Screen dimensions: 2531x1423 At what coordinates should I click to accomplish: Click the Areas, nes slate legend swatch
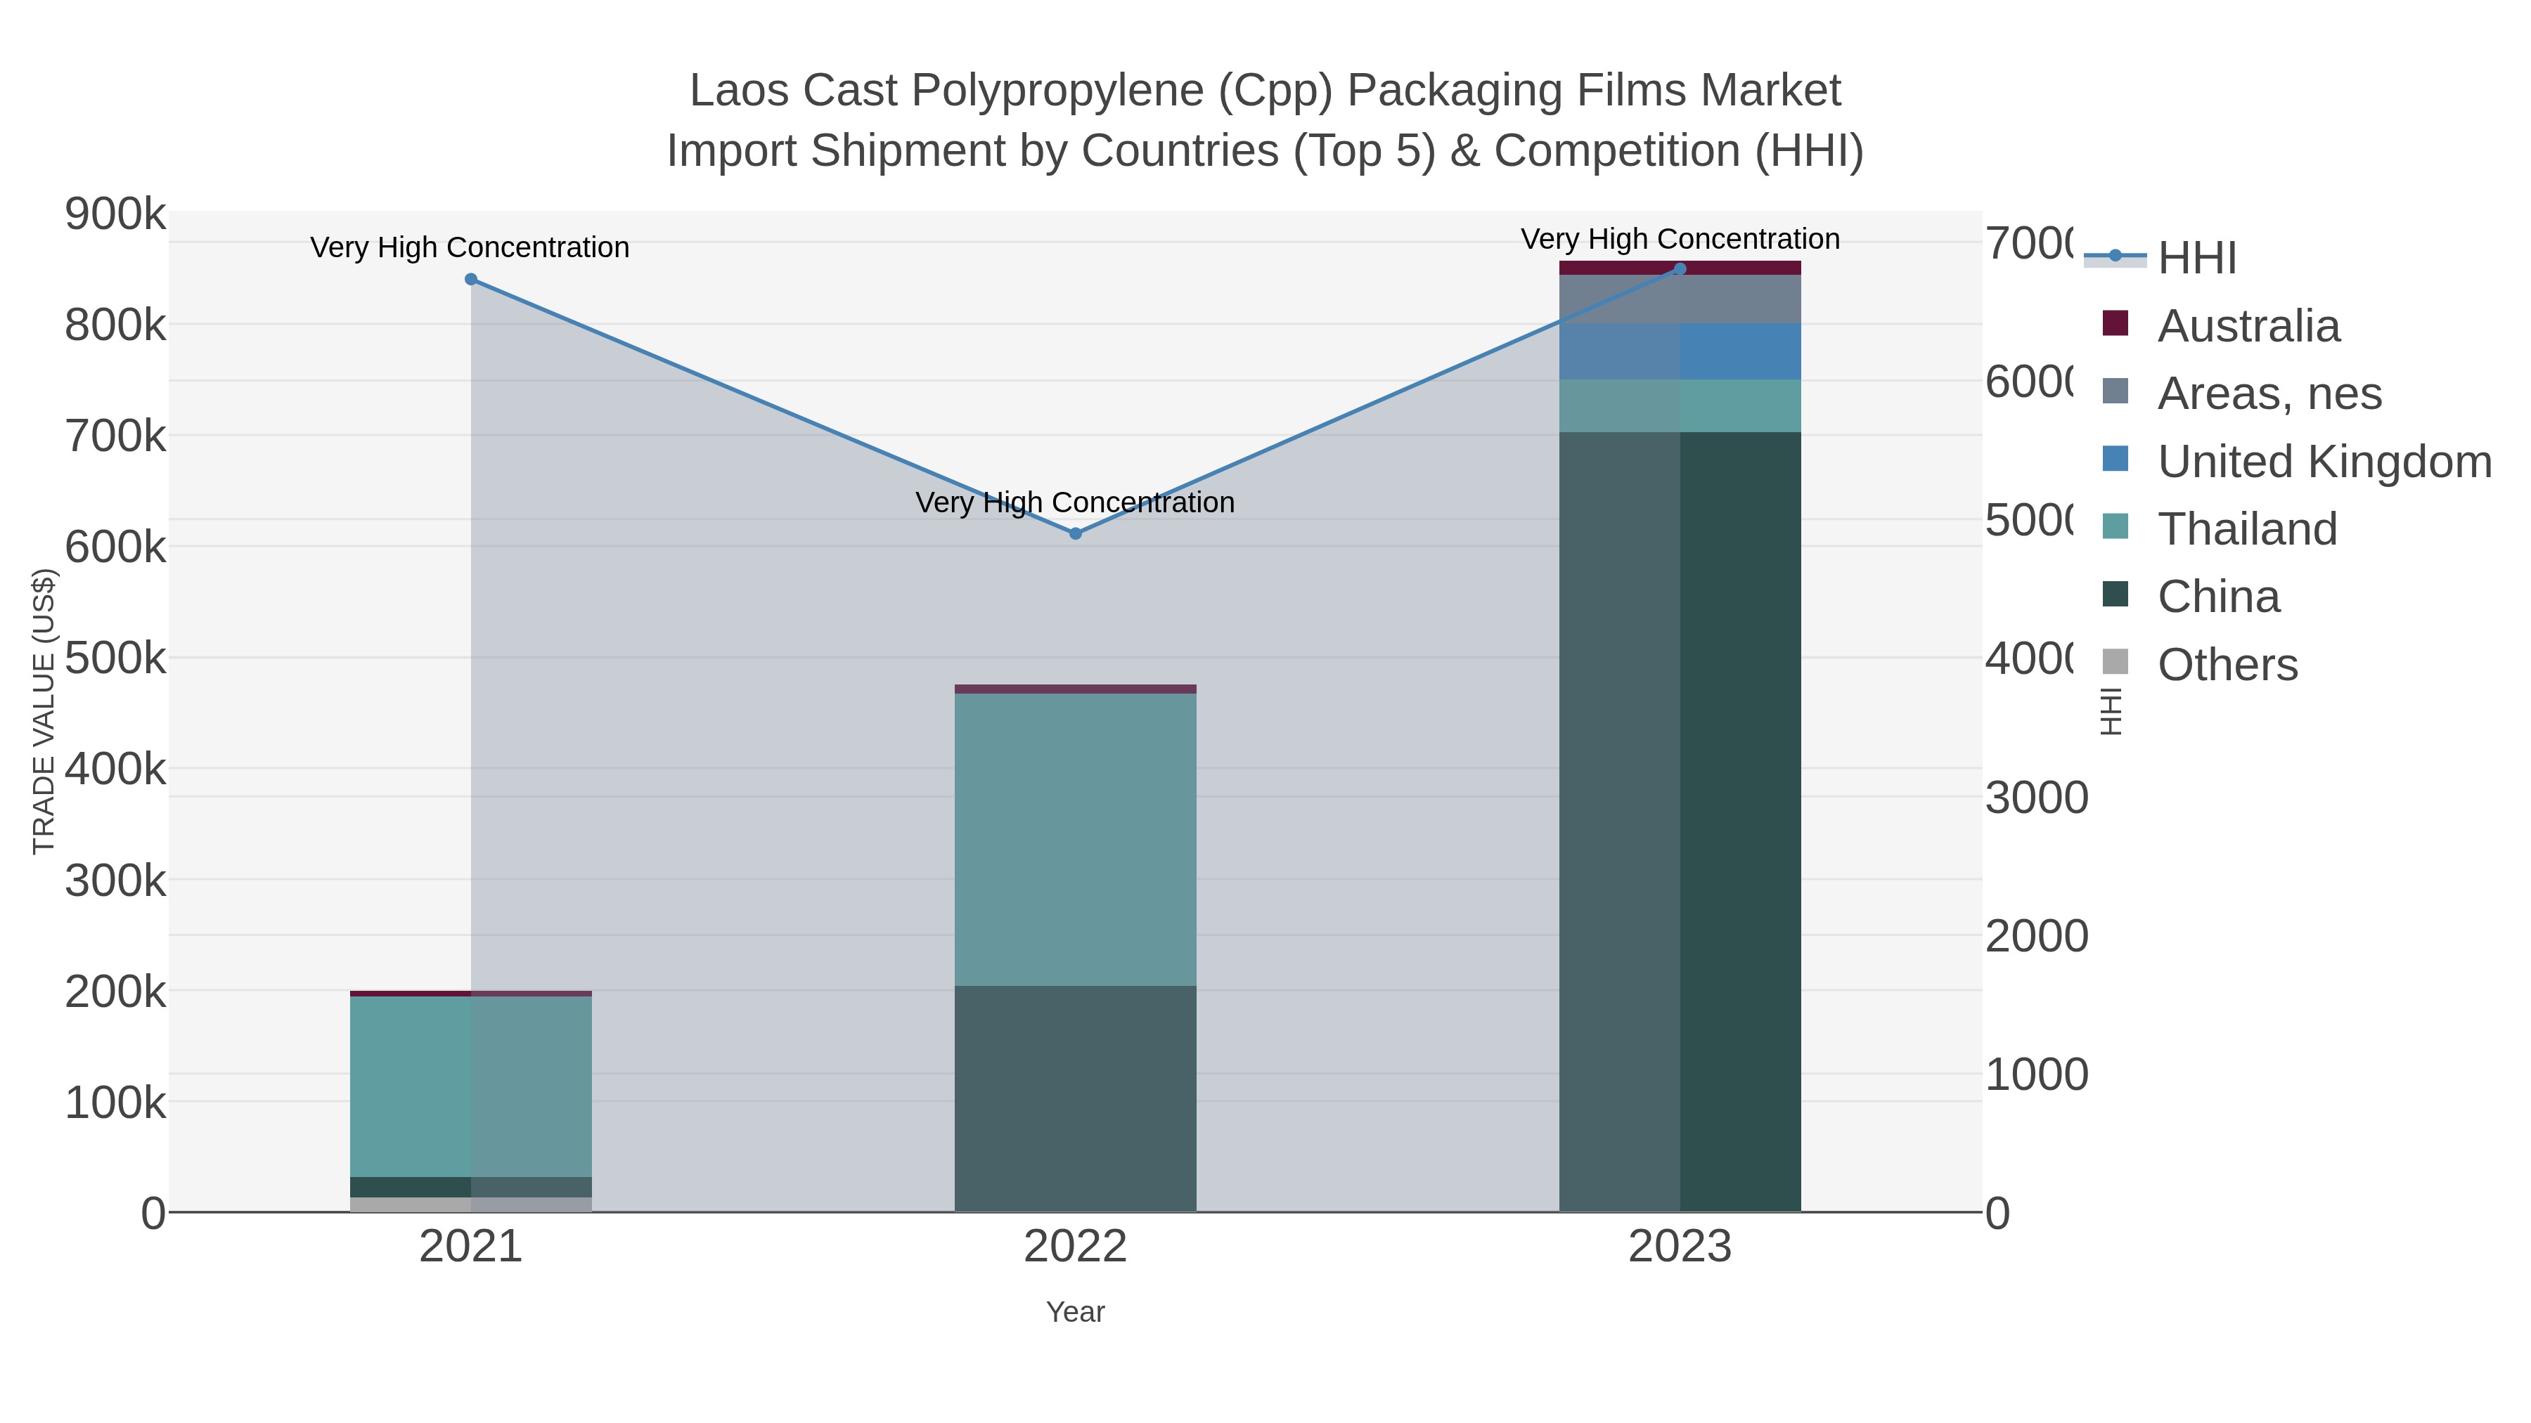point(2115,391)
